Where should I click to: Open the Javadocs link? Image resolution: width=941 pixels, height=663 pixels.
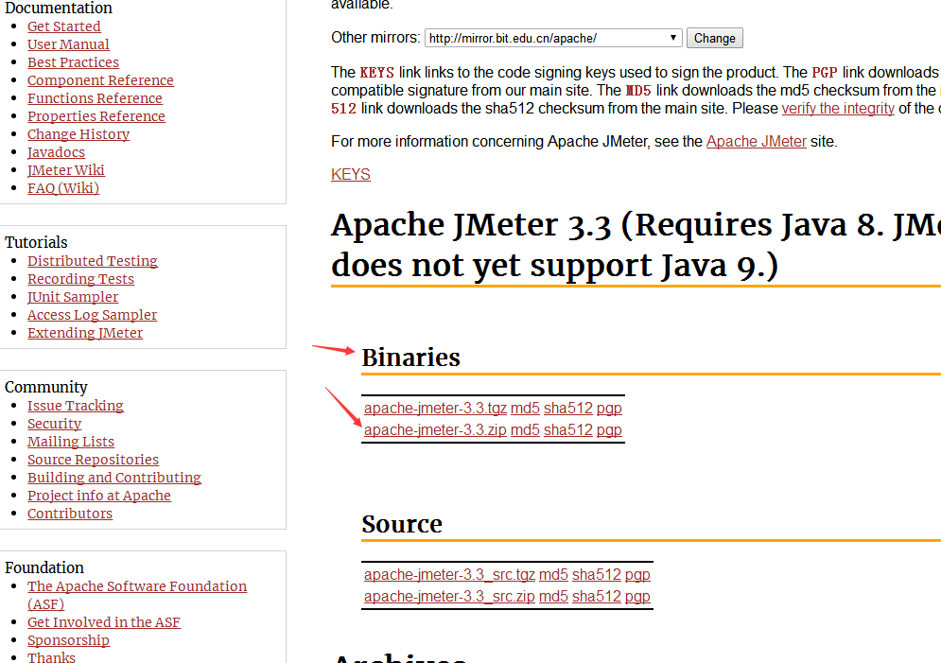pos(57,152)
